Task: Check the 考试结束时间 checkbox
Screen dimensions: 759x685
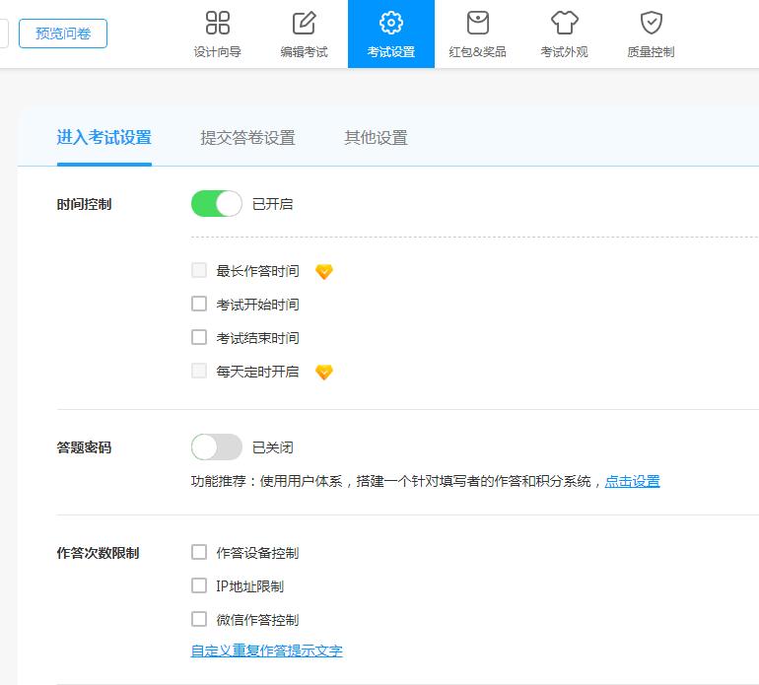Action: coord(199,337)
